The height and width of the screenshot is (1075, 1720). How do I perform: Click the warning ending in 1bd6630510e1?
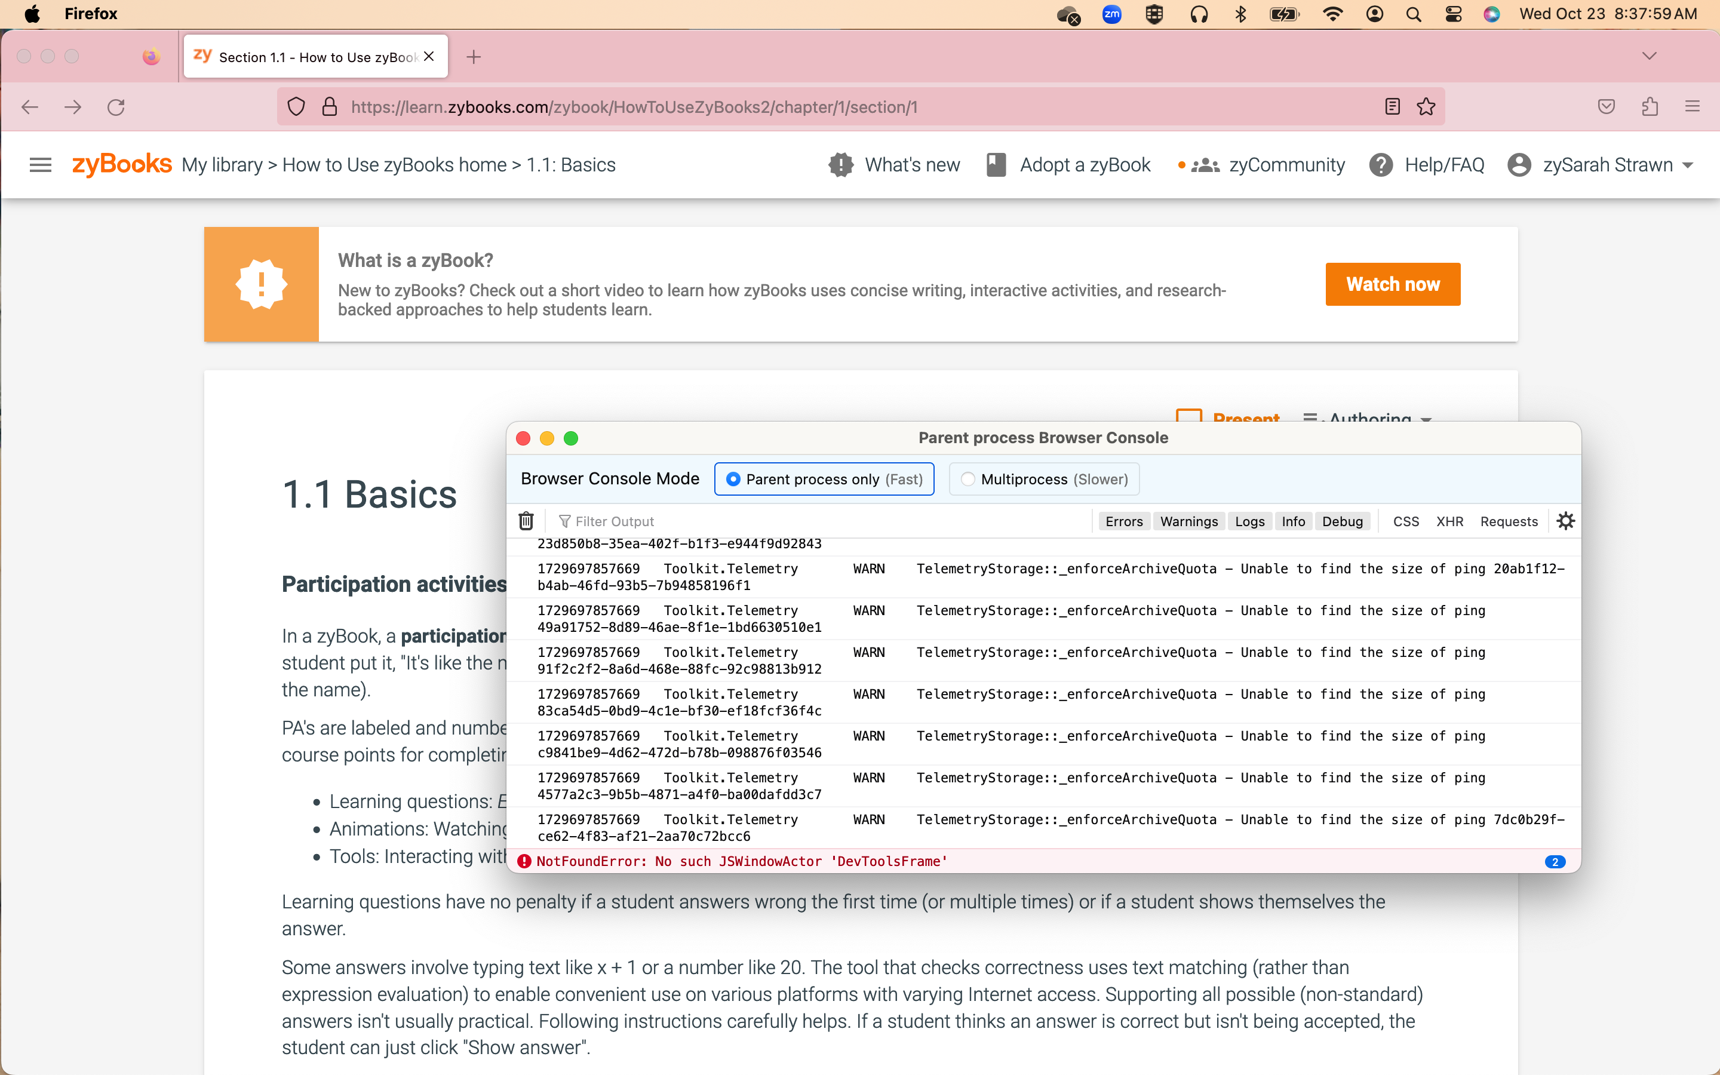tap(1043, 619)
